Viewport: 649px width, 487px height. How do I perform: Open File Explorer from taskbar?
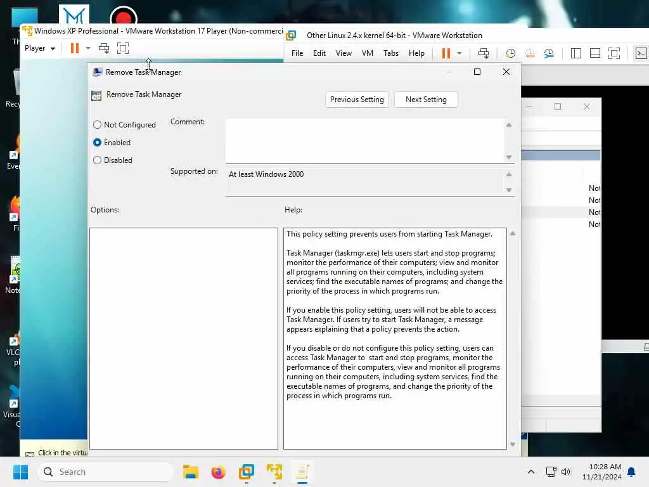[190, 472]
